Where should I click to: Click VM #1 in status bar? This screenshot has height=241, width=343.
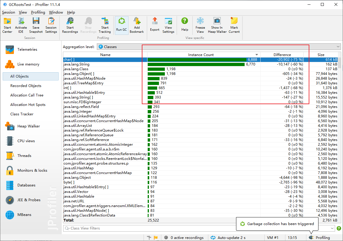point(273,238)
